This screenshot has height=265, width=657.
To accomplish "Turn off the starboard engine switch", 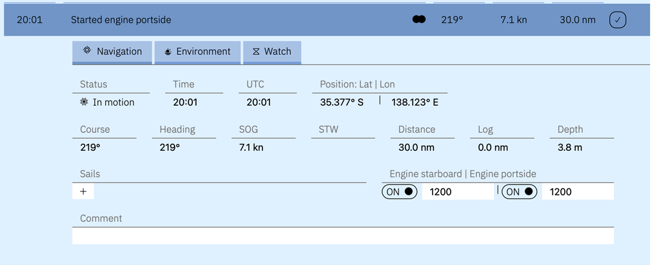I will coord(399,191).
